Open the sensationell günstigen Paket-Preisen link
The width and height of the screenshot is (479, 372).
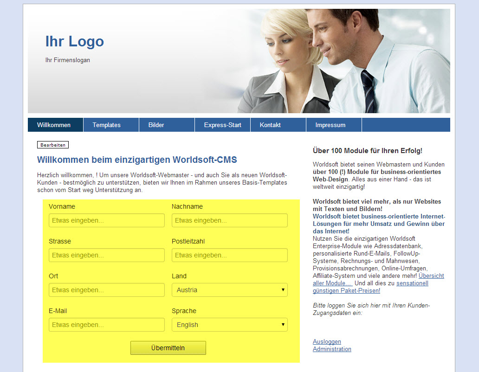tap(413, 283)
